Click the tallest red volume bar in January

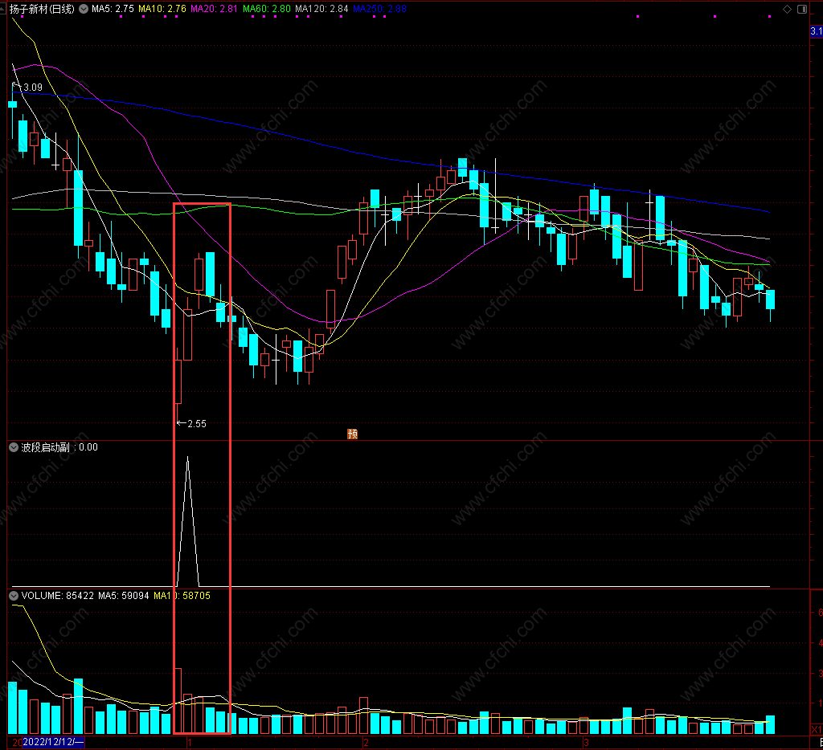[178, 701]
